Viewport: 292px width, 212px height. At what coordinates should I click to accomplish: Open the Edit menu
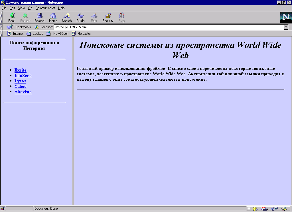[x=12, y=8]
